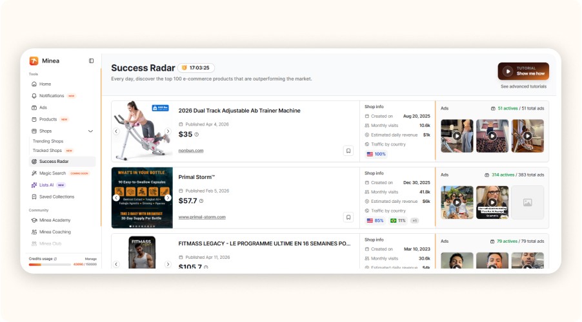Open Home in the sidebar
This screenshot has height=322, width=582.
point(45,84)
